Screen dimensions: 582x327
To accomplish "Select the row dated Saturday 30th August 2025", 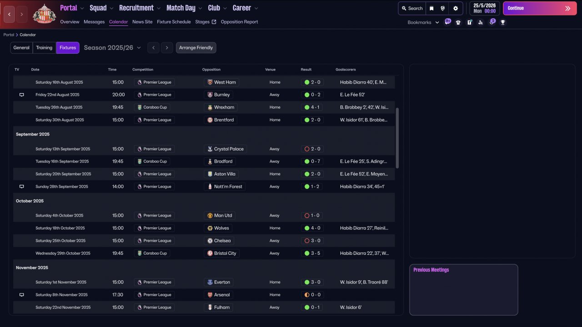I will (x=203, y=120).
